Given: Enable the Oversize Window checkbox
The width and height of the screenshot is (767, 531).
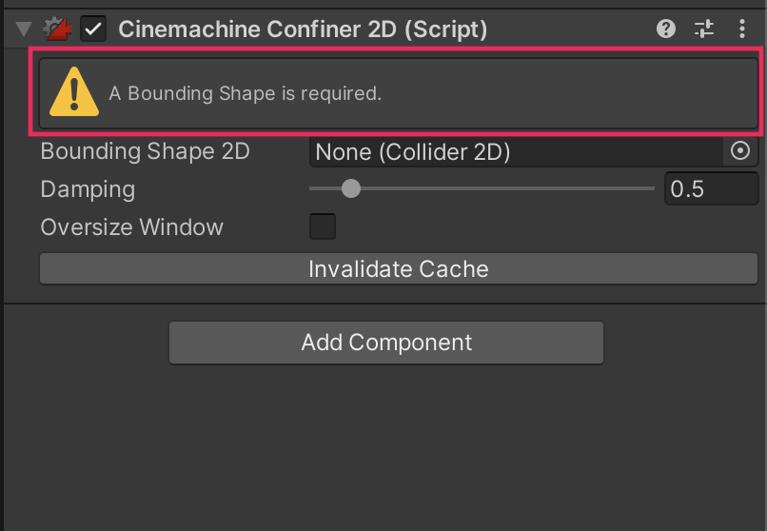Looking at the screenshot, I should point(323,227).
